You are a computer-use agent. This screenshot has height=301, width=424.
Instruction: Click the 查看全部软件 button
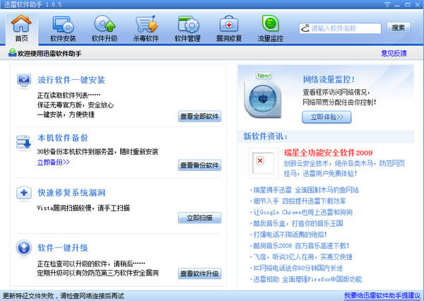(199, 117)
